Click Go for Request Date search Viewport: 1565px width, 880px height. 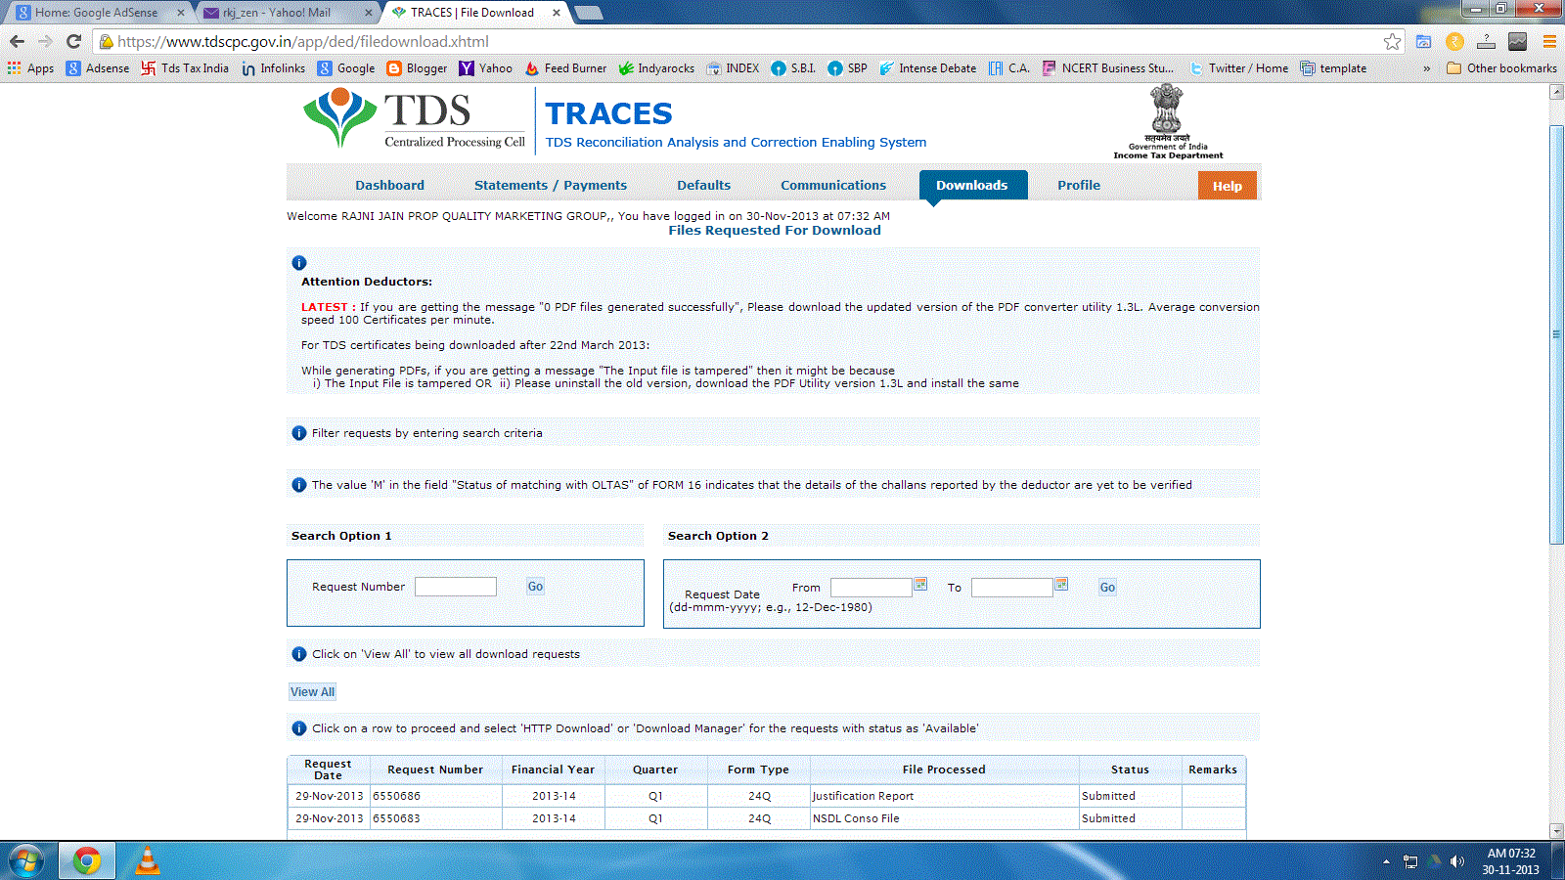(x=1107, y=588)
